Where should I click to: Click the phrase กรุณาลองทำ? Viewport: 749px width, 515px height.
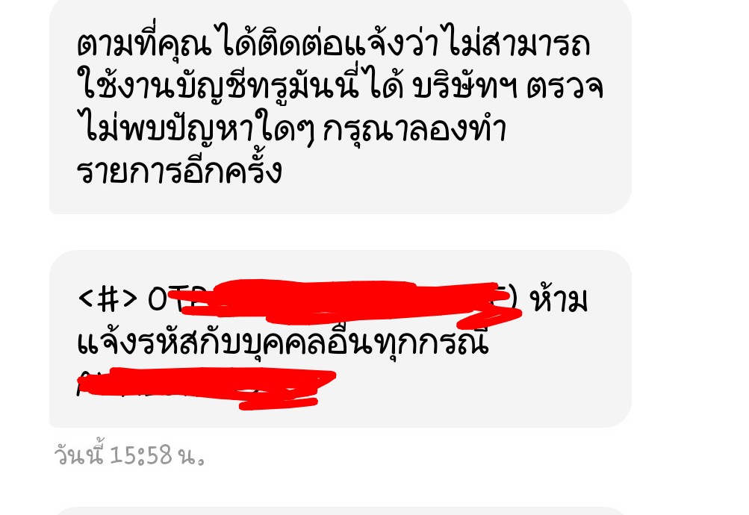click(x=414, y=129)
